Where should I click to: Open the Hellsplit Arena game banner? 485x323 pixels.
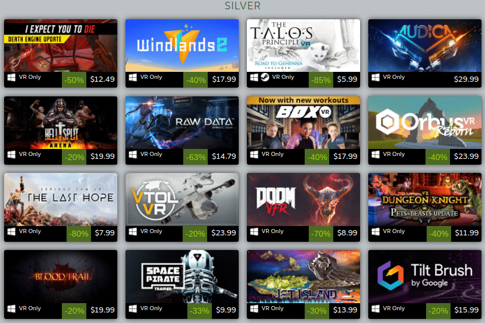coord(61,123)
